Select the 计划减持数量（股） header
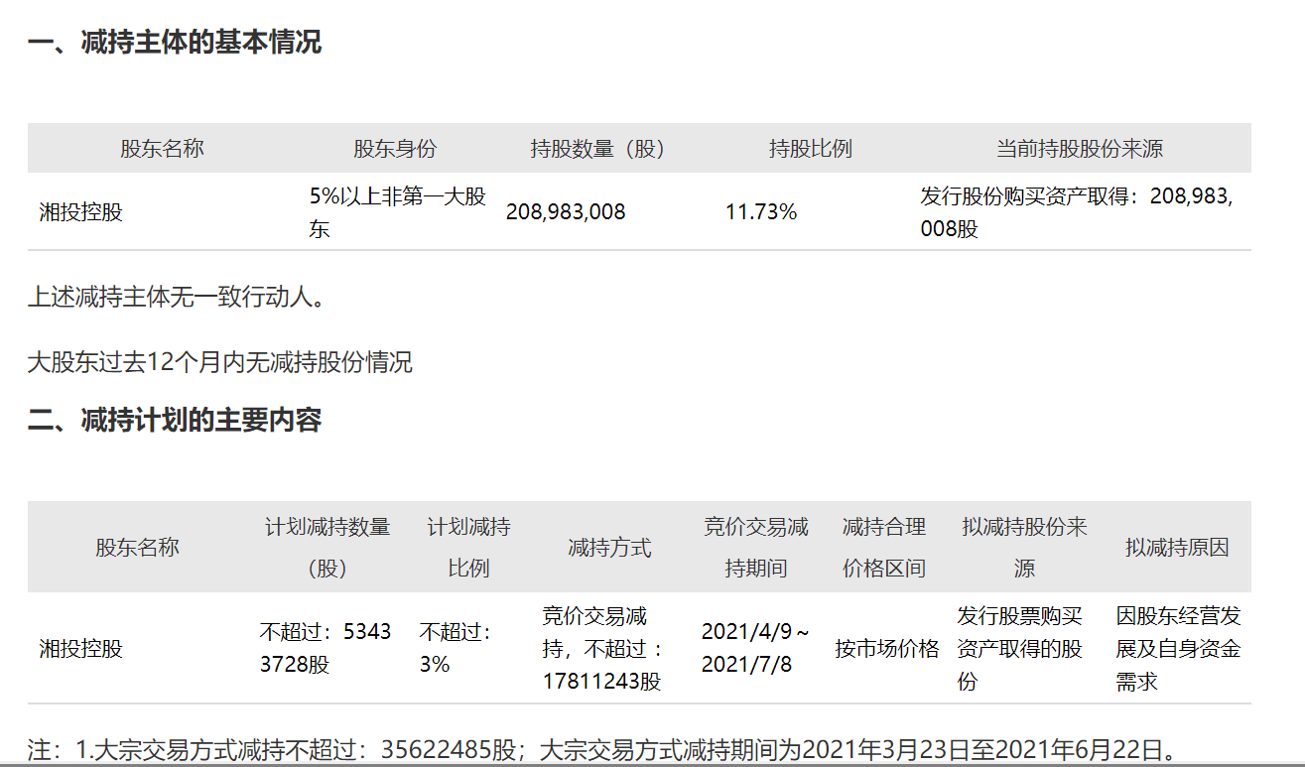 pos(327,547)
